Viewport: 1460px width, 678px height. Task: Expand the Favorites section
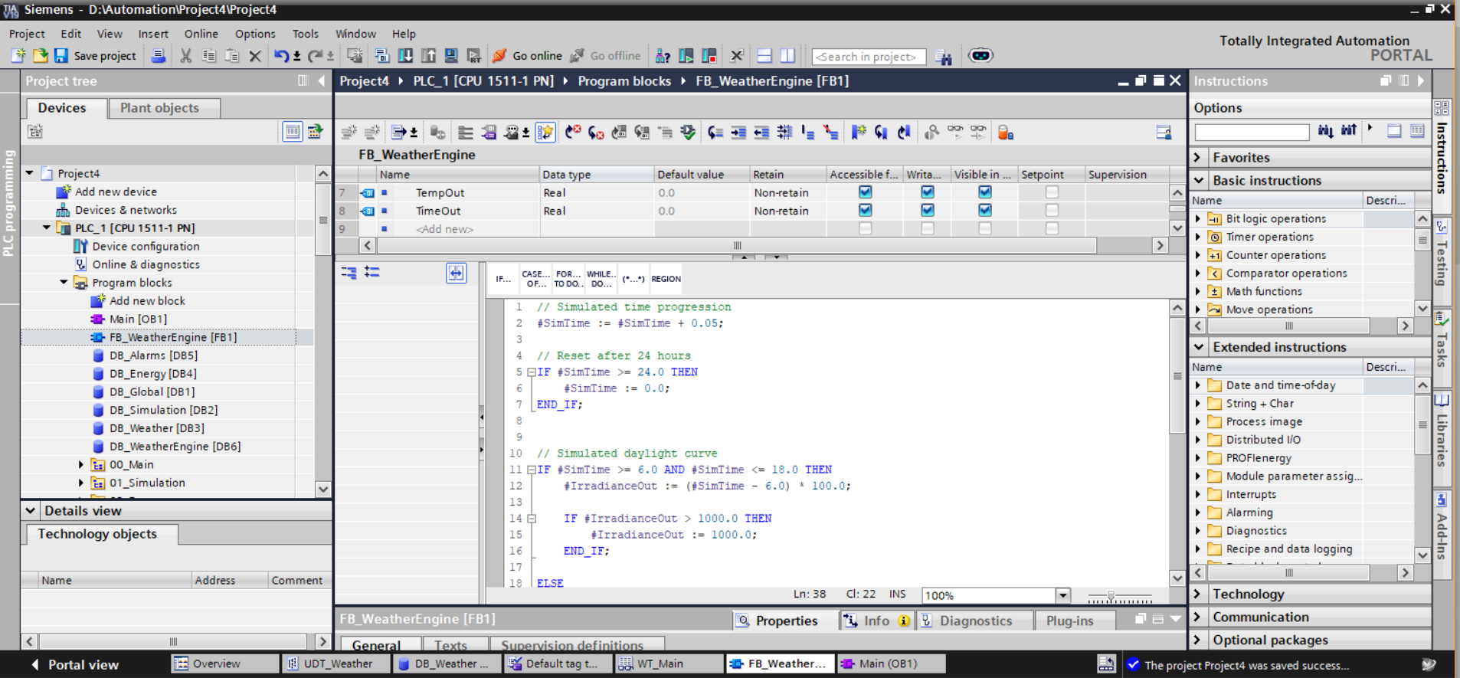1198,157
